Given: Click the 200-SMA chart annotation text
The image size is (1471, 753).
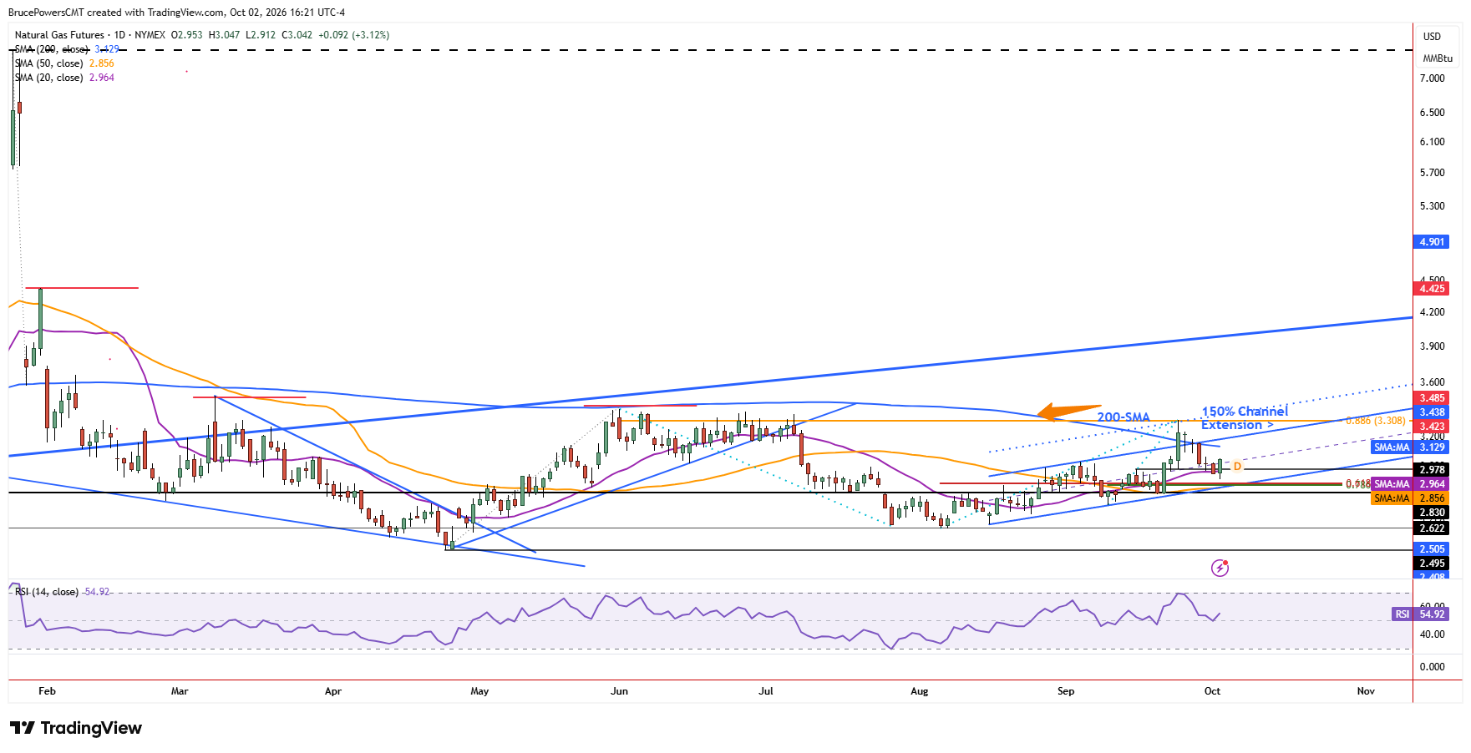Looking at the screenshot, I should tap(1123, 417).
